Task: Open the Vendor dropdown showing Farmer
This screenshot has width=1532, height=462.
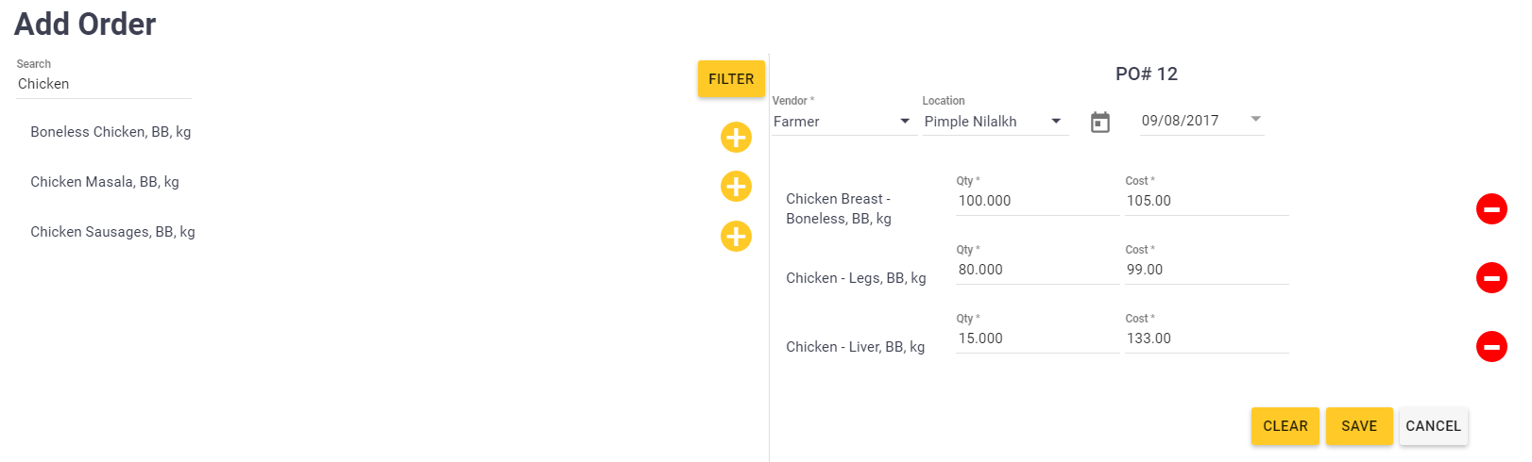Action: click(x=844, y=122)
